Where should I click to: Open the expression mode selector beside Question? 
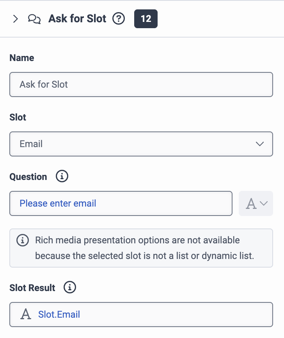(256, 203)
